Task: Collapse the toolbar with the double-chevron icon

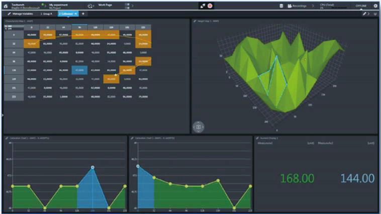Action: pyautogui.click(x=375, y=14)
